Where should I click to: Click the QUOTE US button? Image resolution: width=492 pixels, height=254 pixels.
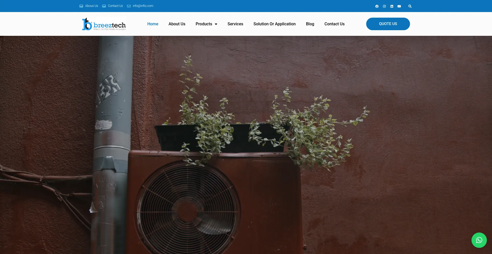coord(388,24)
